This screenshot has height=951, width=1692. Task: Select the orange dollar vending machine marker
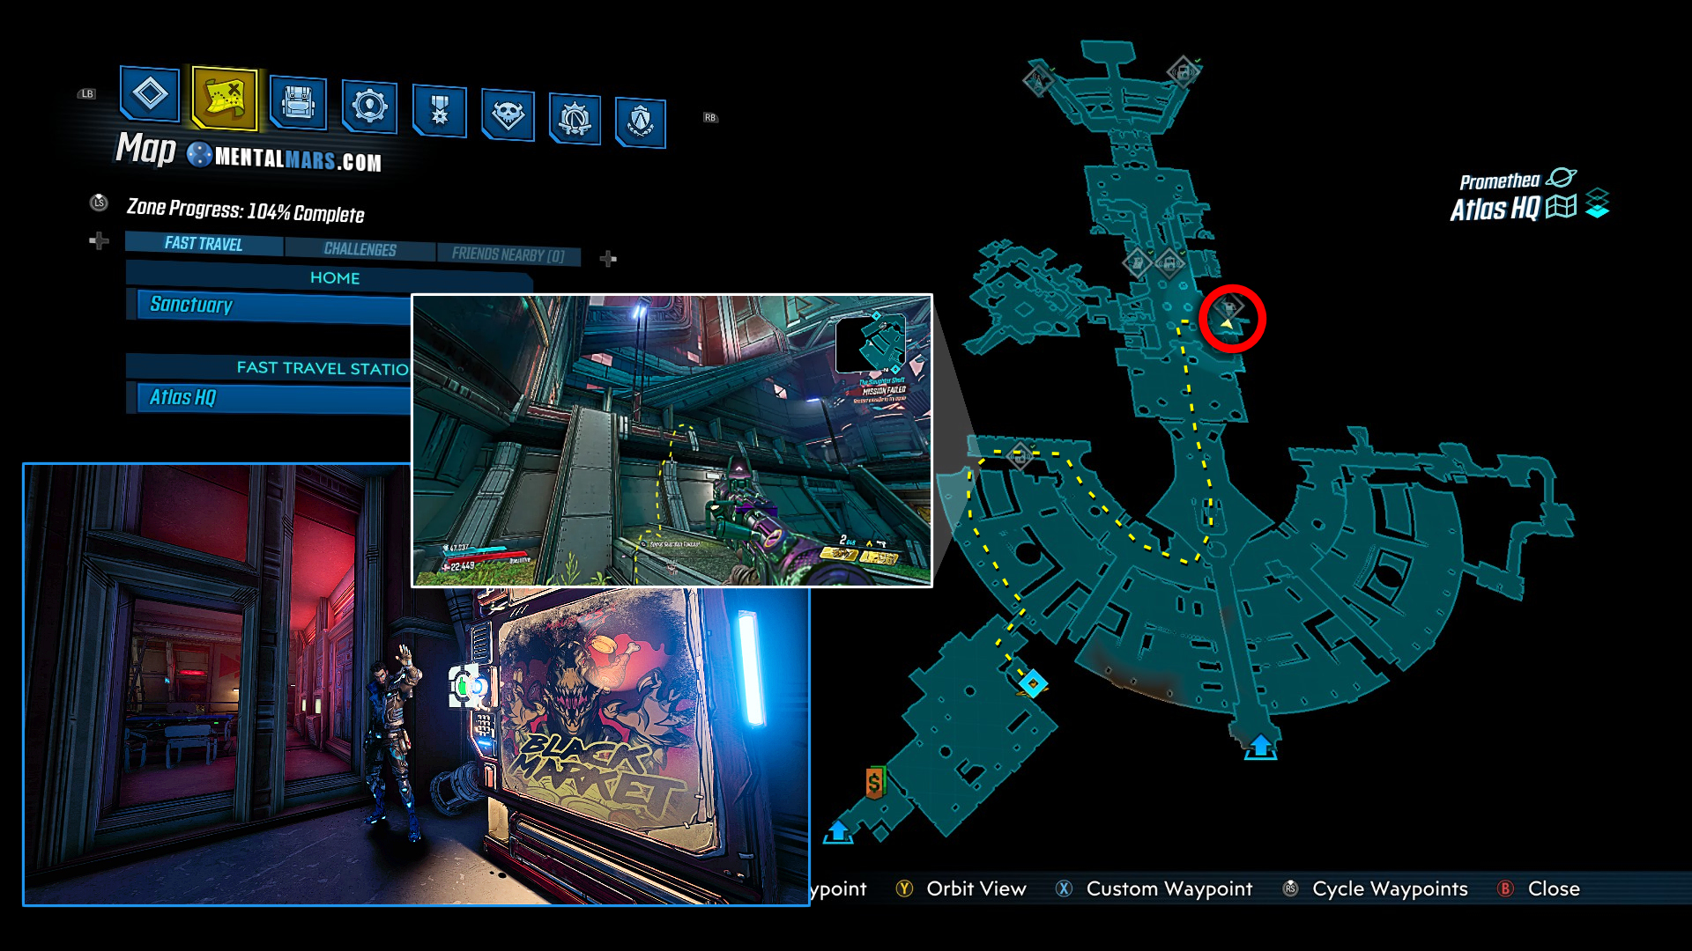point(874,782)
